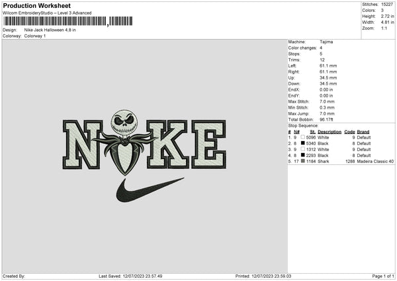This screenshot has height=281, width=397.
Task: Click the Min Stitch value '0.3 mm'
Action: coord(327,107)
